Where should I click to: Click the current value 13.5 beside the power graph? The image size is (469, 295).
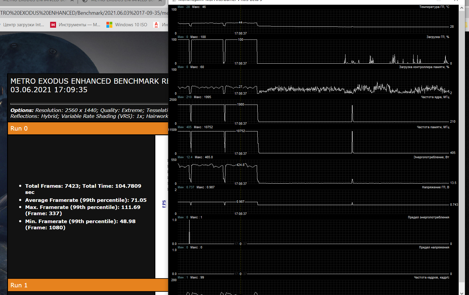tap(453, 183)
